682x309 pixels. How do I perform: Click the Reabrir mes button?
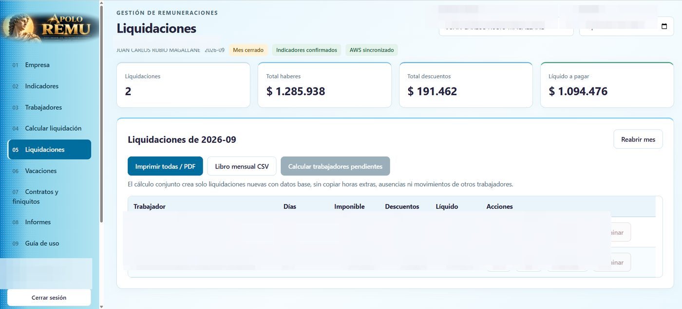point(638,139)
